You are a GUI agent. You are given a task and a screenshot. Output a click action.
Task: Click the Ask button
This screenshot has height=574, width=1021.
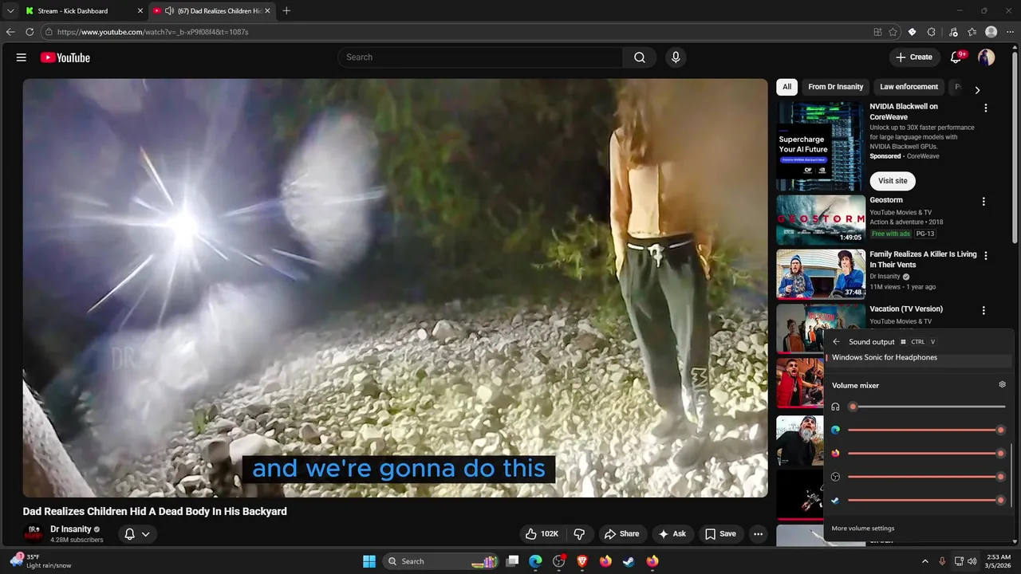tap(671, 534)
